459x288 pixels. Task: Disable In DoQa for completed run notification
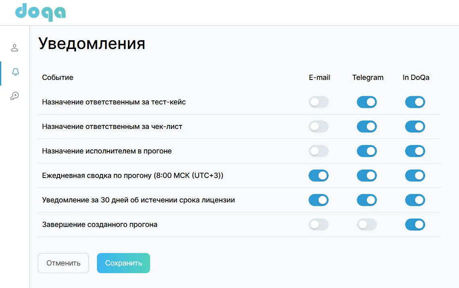pos(415,225)
